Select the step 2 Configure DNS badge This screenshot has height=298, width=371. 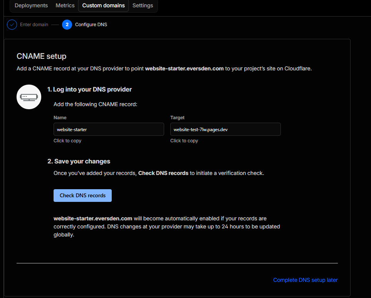click(67, 25)
